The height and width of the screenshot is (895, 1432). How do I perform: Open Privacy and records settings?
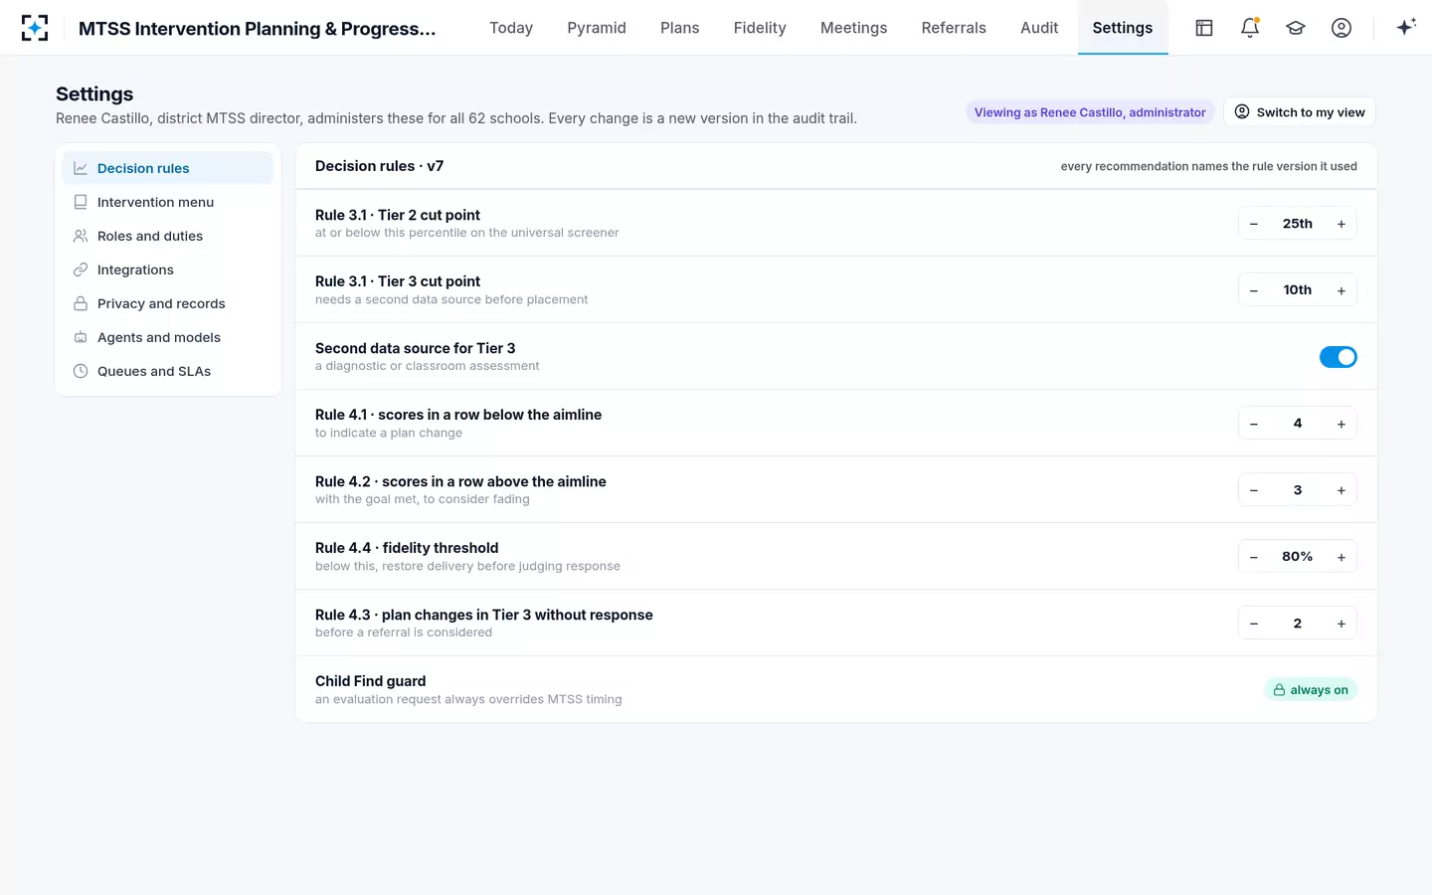167,303
